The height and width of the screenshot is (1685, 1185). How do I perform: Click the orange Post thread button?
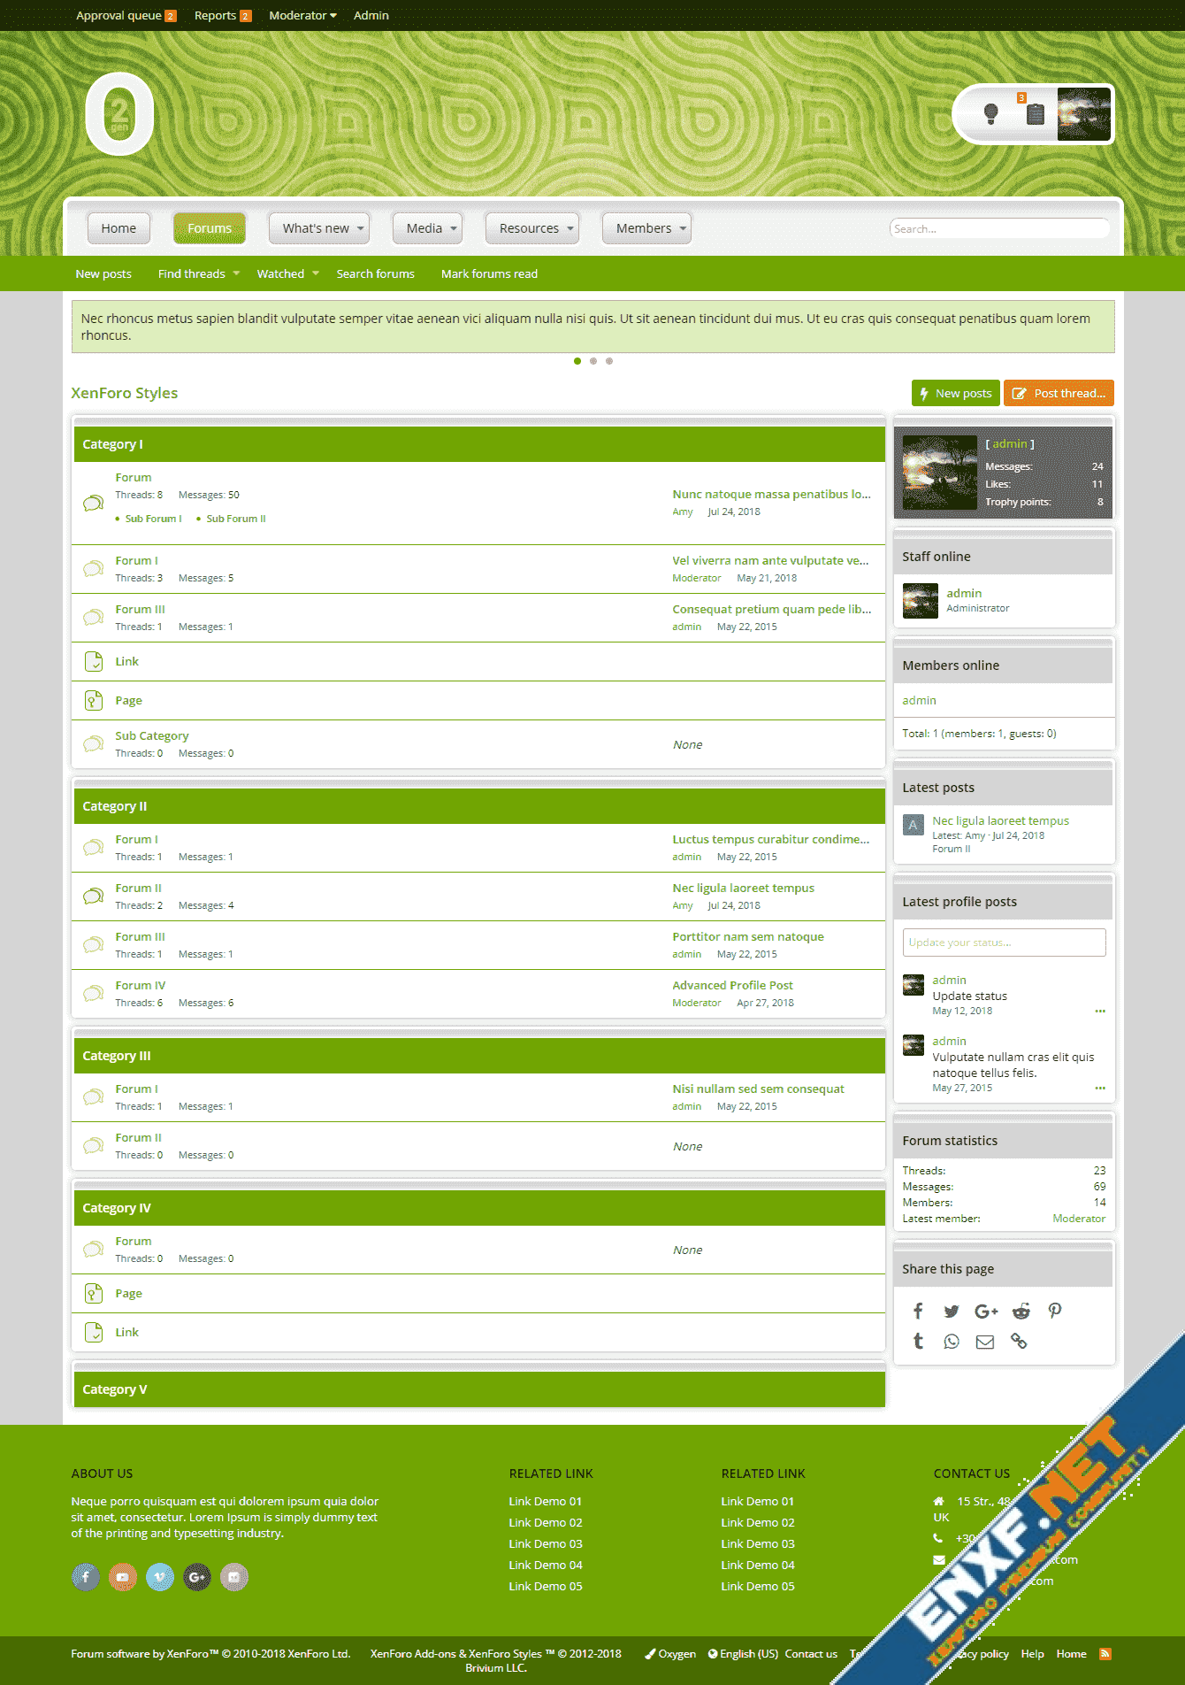pyautogui.click(x=1059, y=393)
